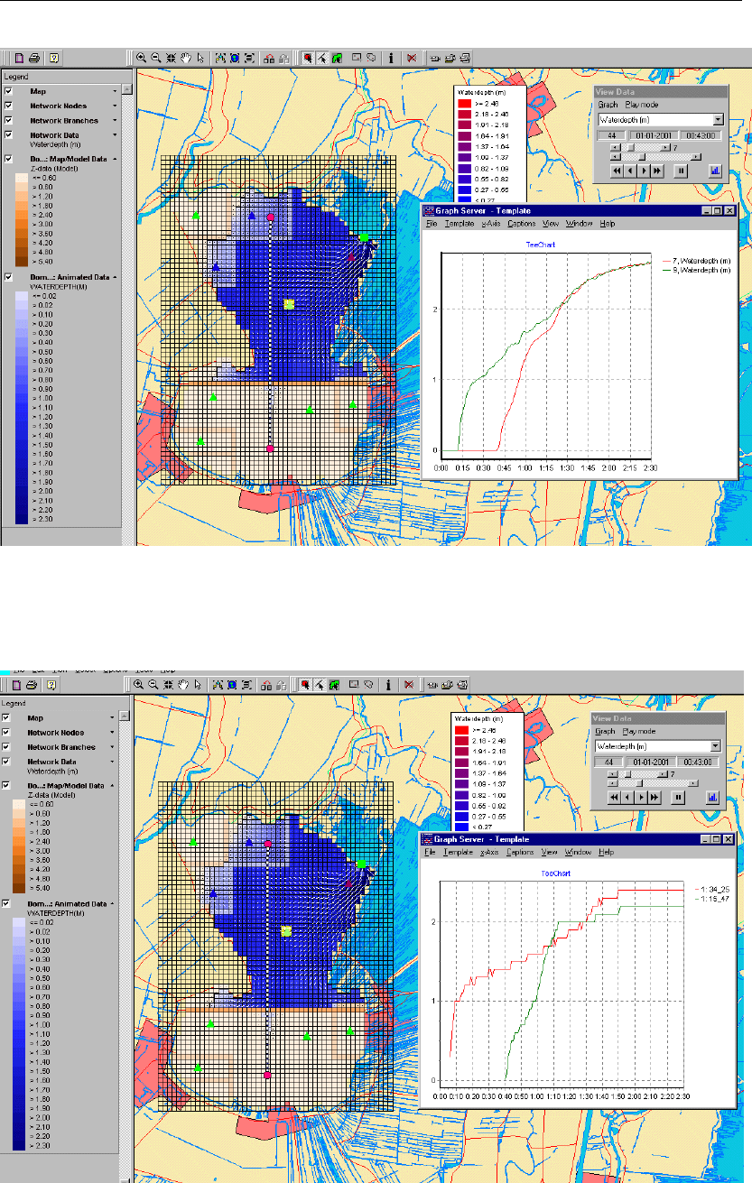
Task: Expand Network Data arrow in upper Legend
Action: pos(115,134)
